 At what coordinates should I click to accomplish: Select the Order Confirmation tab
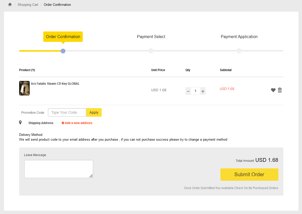click(63, 37)
